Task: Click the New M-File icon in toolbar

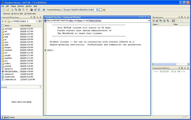Action: pos(4,10)
